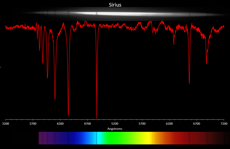Screen dimensions: 230x149
Task: Click the 6200 axis tick label
Action: coord(169,124)
